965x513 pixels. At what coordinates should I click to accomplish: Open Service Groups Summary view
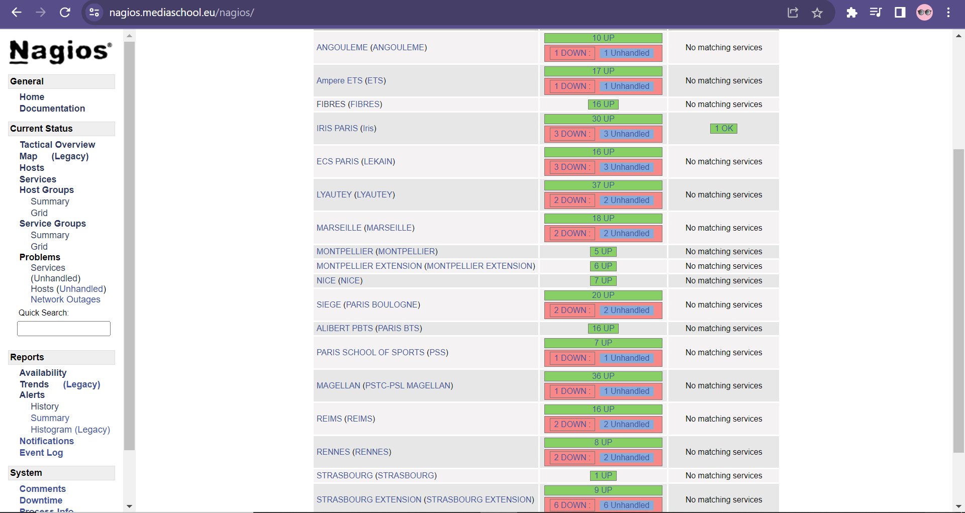[x=50, y=235]
